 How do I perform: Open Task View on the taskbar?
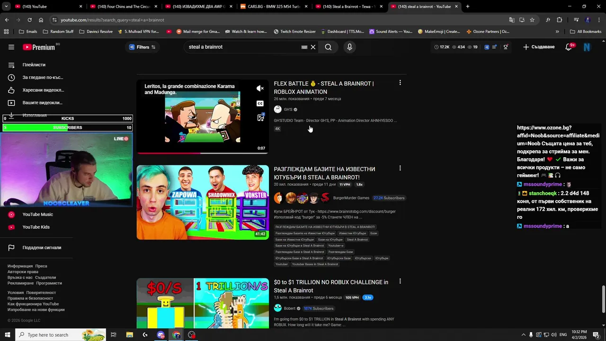coord(114,335)
